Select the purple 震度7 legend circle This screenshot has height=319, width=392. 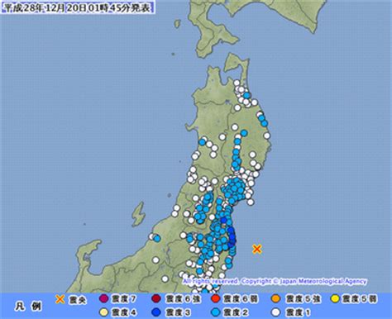click(103, 298)
